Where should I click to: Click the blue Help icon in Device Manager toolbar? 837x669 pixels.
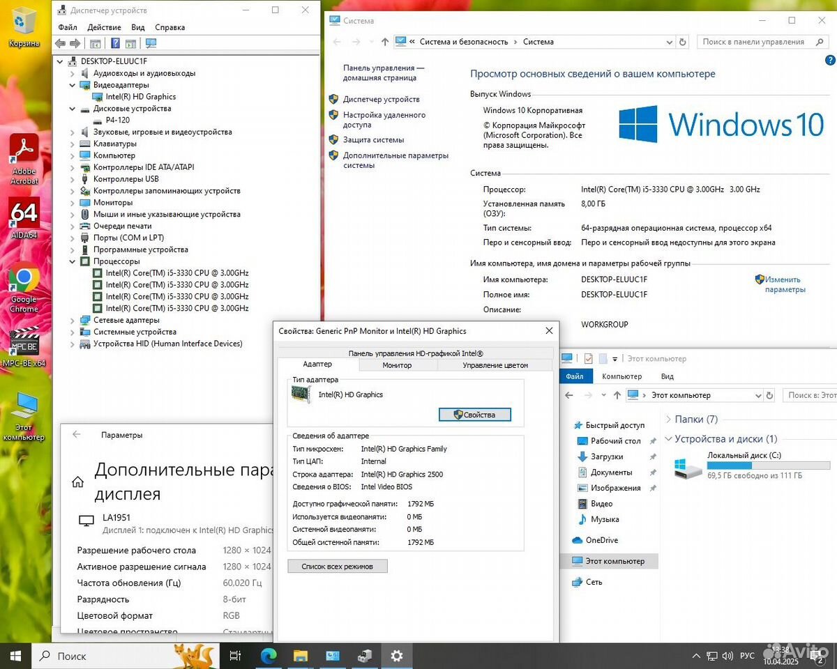[x=116, y=43]
